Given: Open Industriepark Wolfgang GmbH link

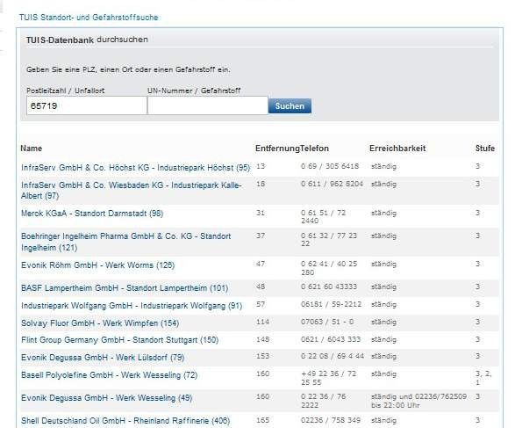Looking at the screenshot, I should [132, 306].
